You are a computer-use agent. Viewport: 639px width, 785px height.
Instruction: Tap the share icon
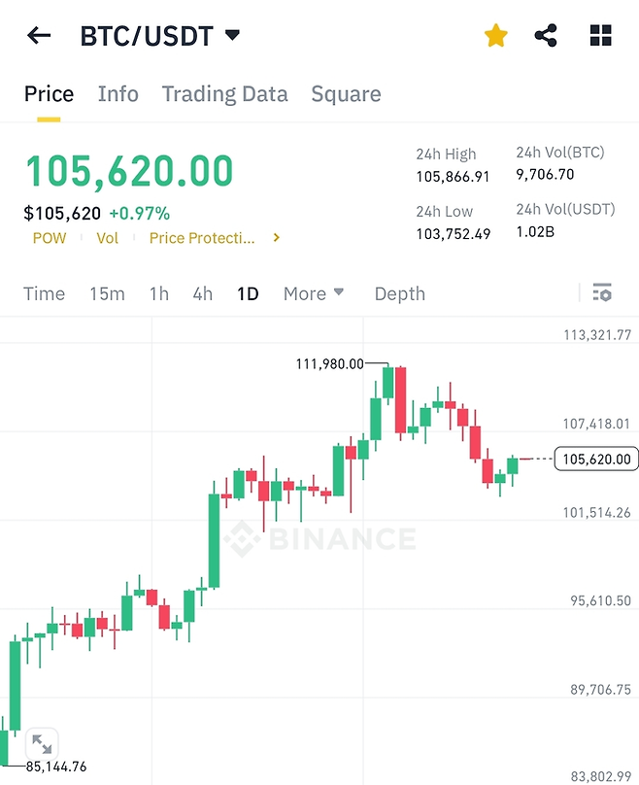(547, 37)
